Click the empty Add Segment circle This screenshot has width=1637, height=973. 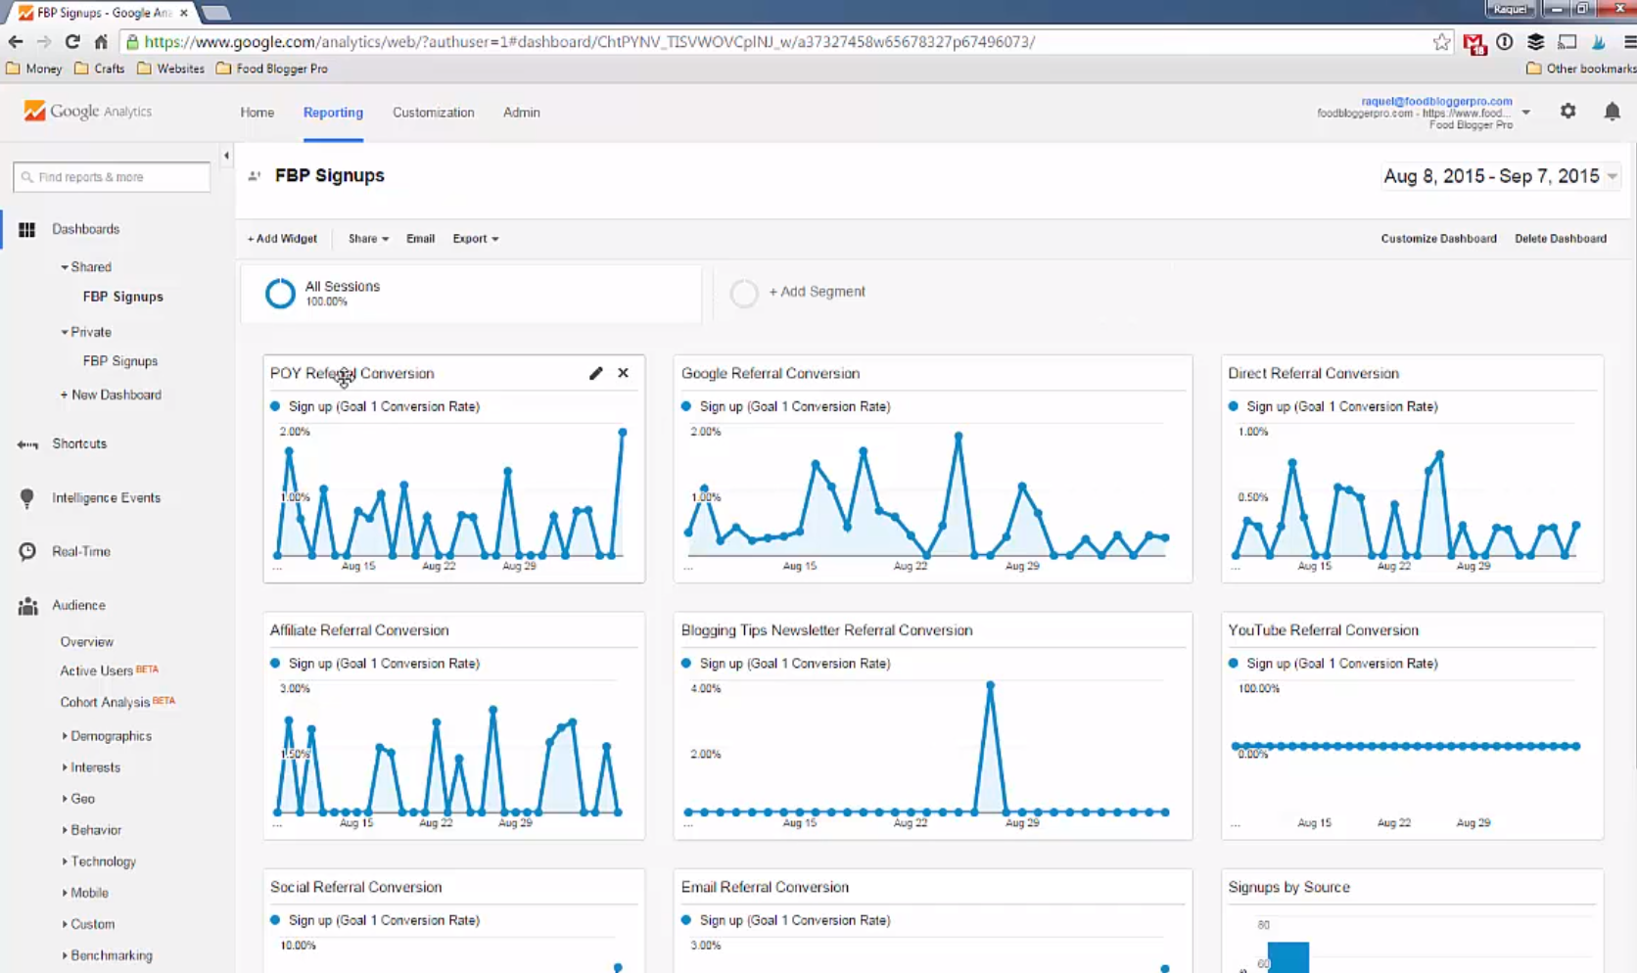(744, 293)
